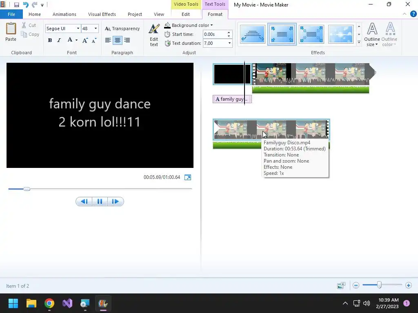
Task: Open the Segoe UI font family dropdown
Action: pos(78,29)
